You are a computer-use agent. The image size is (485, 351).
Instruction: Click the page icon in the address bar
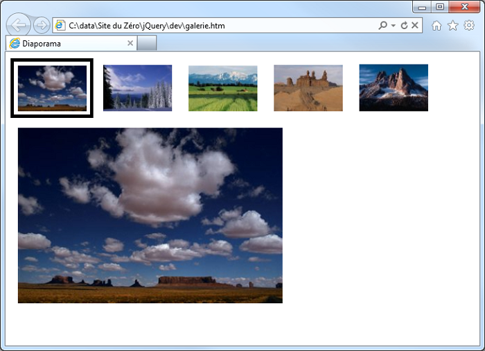tap(60, 26)
